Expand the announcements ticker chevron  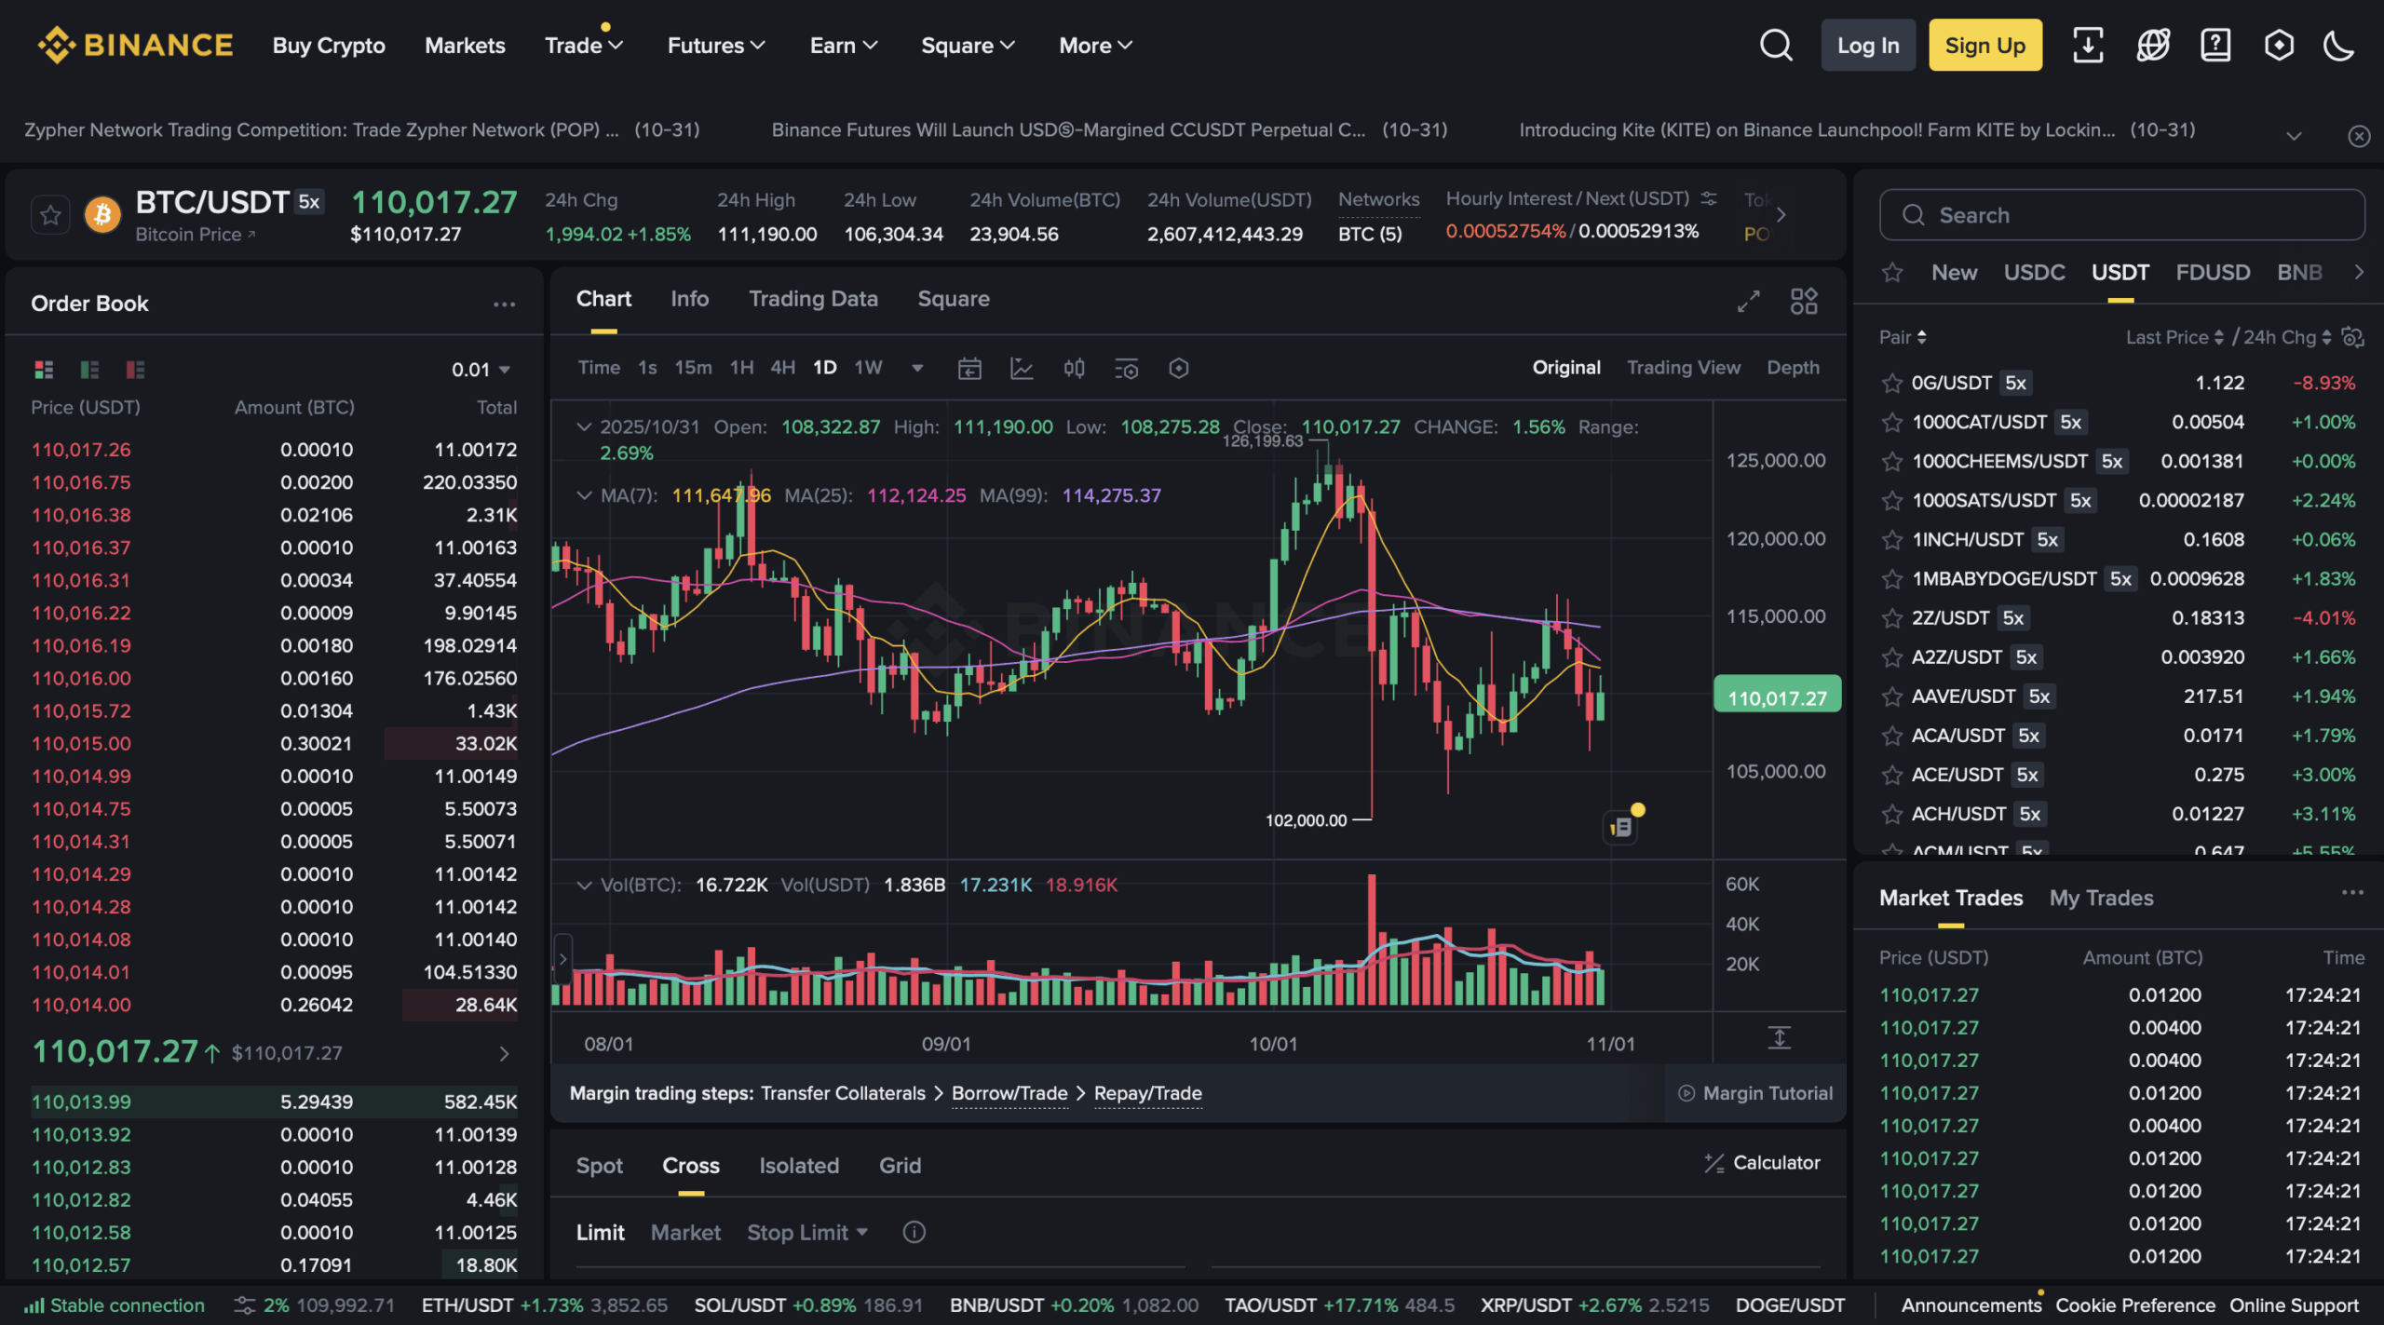point(2294,136)
